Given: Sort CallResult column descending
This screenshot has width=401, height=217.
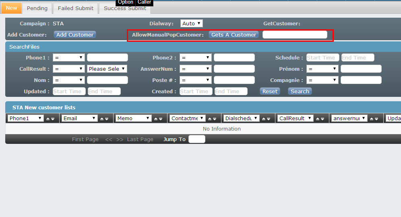Looking at the screenshot, I should pyautogui.click(x=322, y=119).
